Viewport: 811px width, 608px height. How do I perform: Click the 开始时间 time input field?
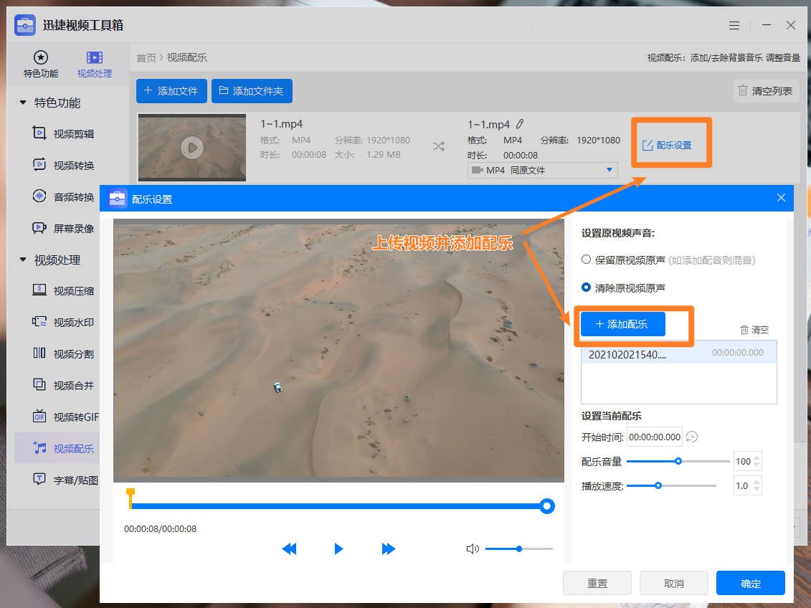(654, 437)
